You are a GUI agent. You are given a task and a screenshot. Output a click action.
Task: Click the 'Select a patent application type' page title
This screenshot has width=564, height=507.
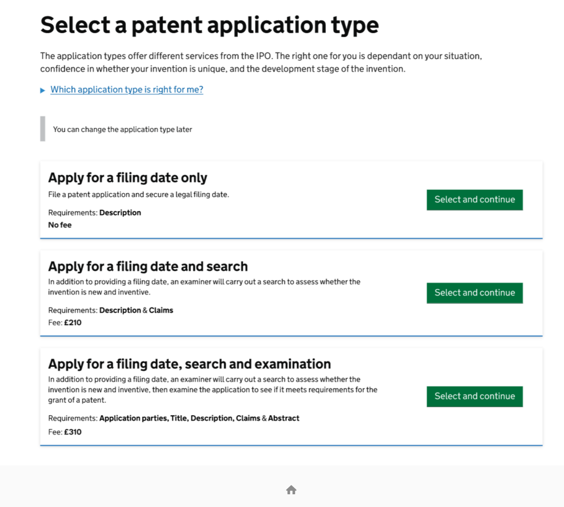(209, 25)
